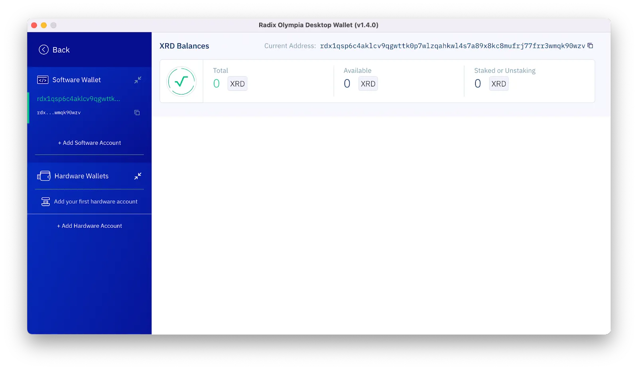Screen dimensions: 638x370
Task: Click the current address text string
Action: coord(453,46)
